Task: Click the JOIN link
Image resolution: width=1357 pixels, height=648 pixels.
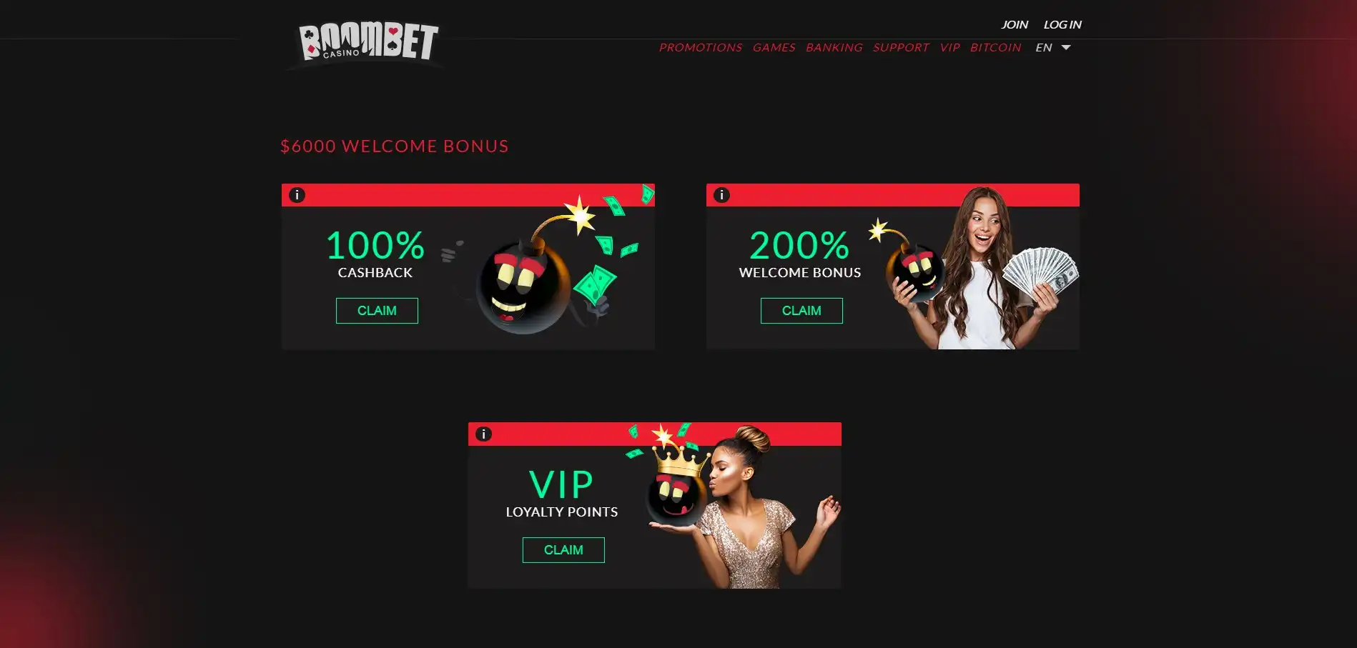Action: [1014, 24]
